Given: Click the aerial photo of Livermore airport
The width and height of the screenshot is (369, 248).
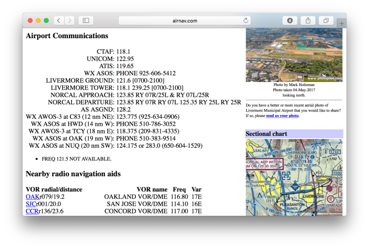Looking at the screenshot, I should pos(294,54).
